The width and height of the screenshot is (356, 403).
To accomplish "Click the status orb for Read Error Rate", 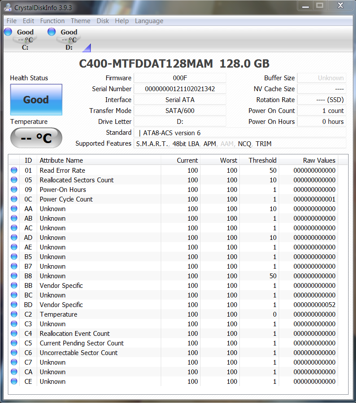I will pos(14,171).
